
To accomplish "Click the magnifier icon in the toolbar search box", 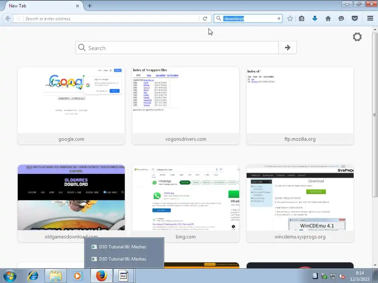I will (x=219, y=18).
